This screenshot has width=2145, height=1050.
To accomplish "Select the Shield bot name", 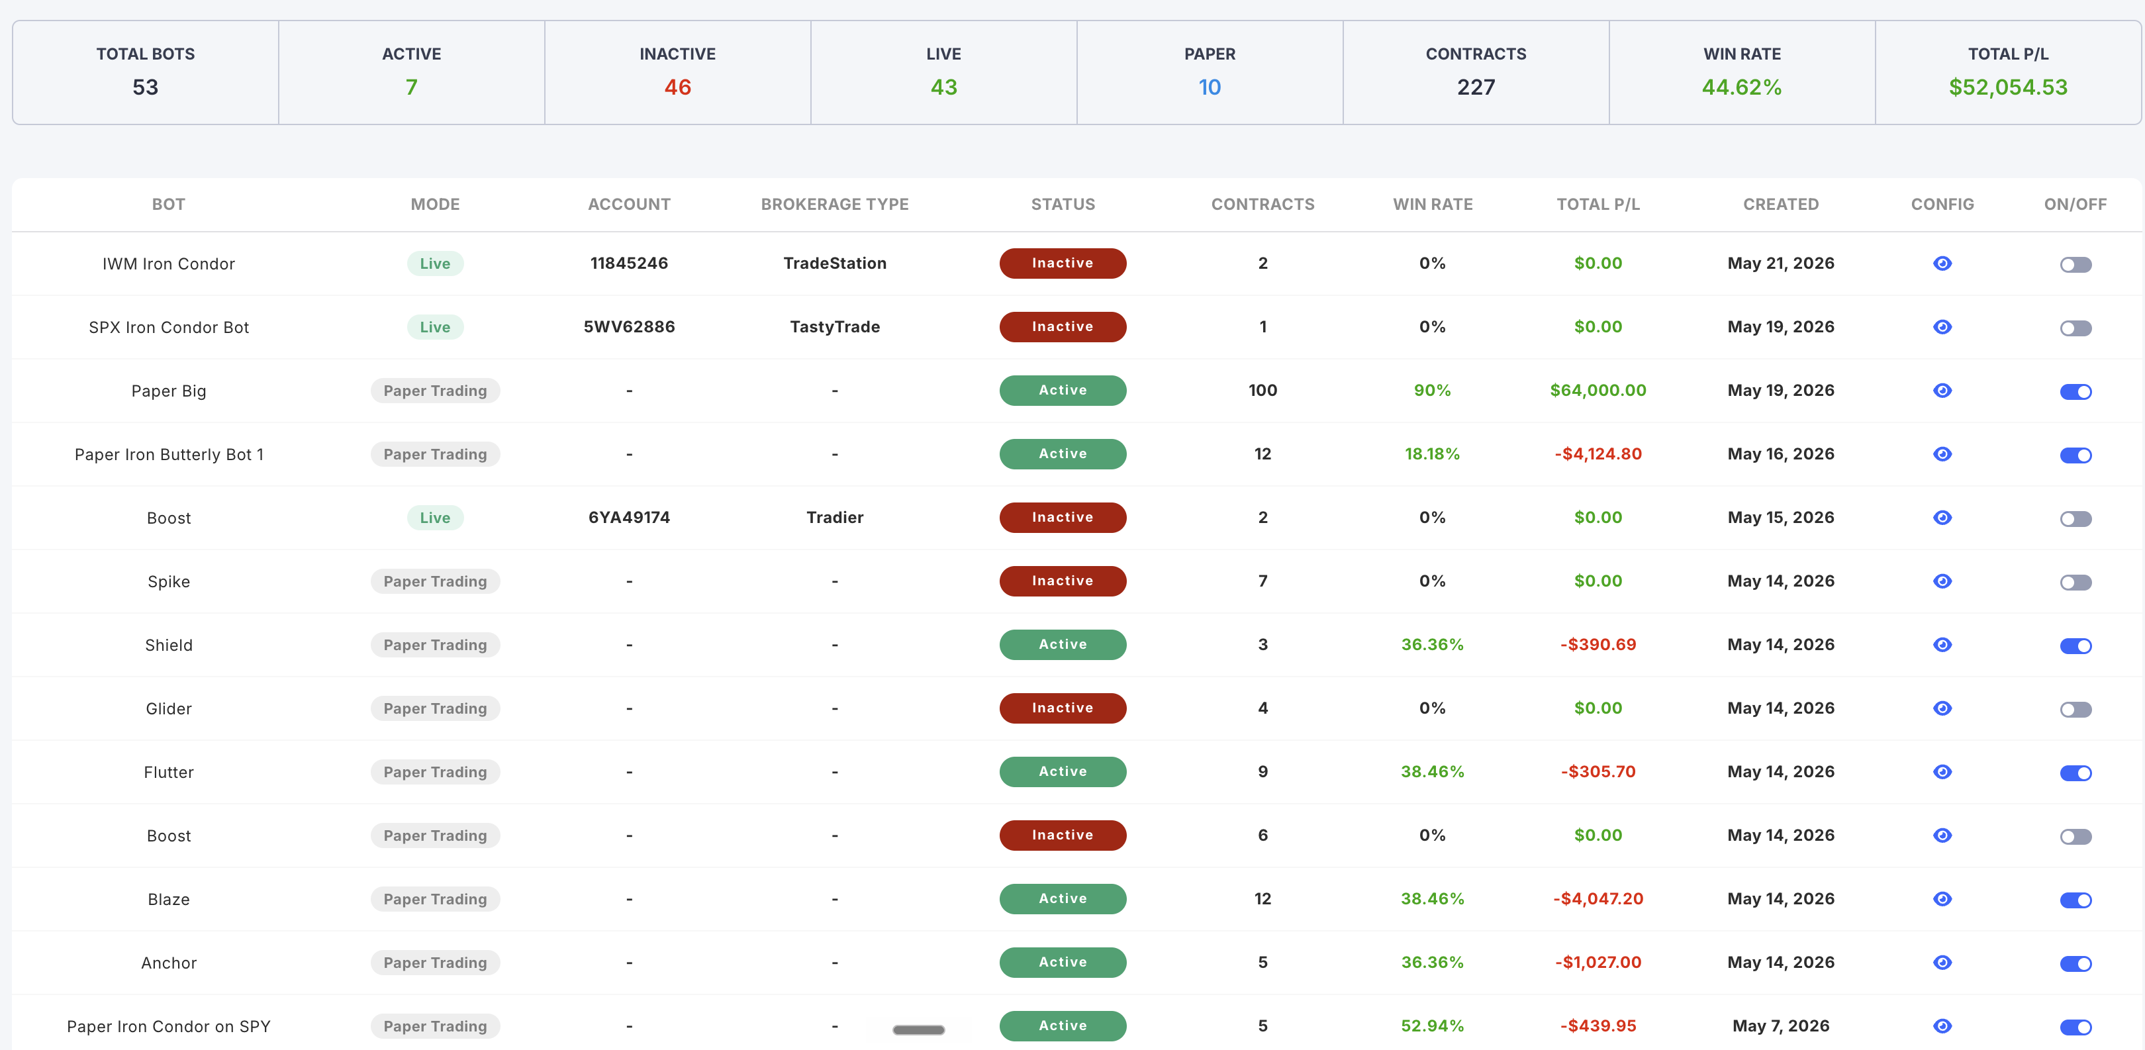I will (x=168, y=645).
